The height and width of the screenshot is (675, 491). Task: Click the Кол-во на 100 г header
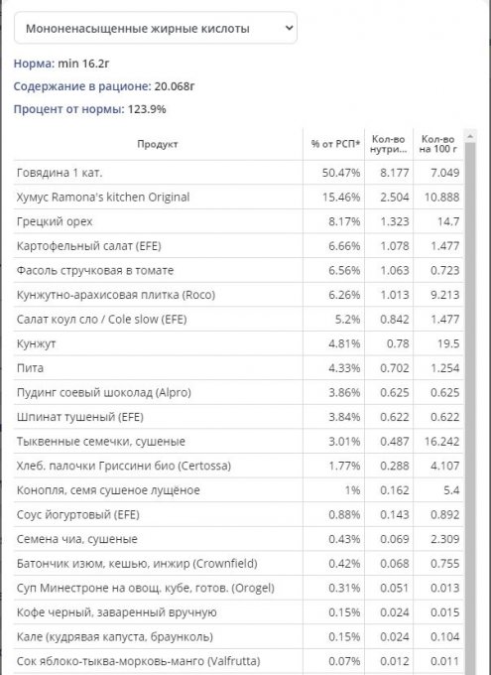(x=438, y=144)
